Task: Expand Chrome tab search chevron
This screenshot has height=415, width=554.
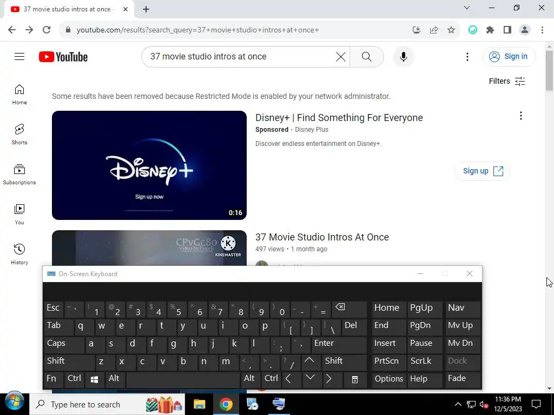Action: tap(467, 8)
